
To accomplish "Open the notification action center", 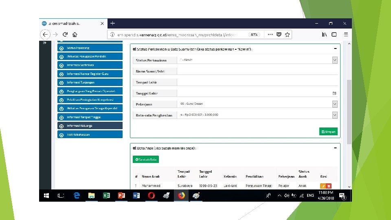I will [343, 196].
